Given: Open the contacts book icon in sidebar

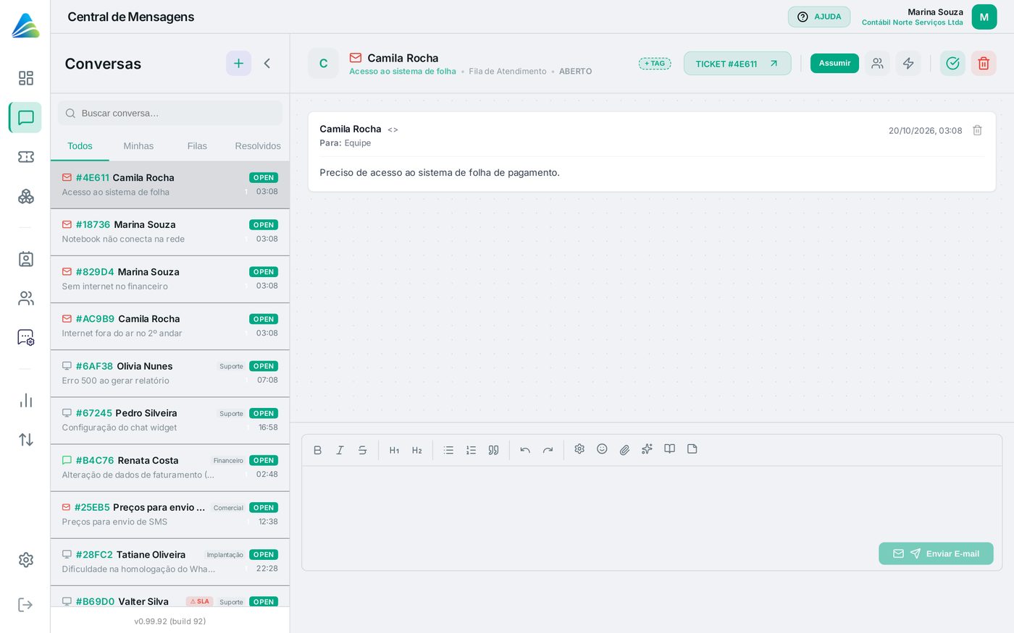Looking at the screenshot, I should [x=26, y=259].
